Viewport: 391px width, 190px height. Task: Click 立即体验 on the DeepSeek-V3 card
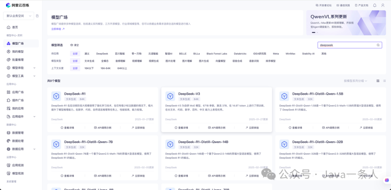click(x=252, y=128)
